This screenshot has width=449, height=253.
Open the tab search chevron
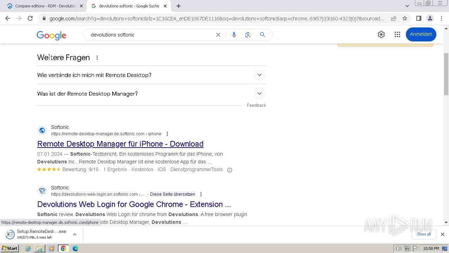[407, 6]
